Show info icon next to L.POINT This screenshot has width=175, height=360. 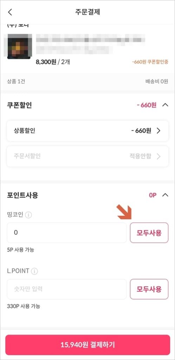[34, 271]
